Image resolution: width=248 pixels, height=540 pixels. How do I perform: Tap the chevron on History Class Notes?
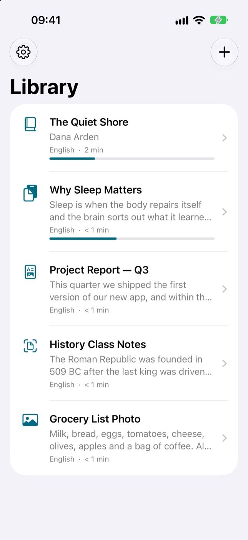pyautogui.click(x=225, y=363)
